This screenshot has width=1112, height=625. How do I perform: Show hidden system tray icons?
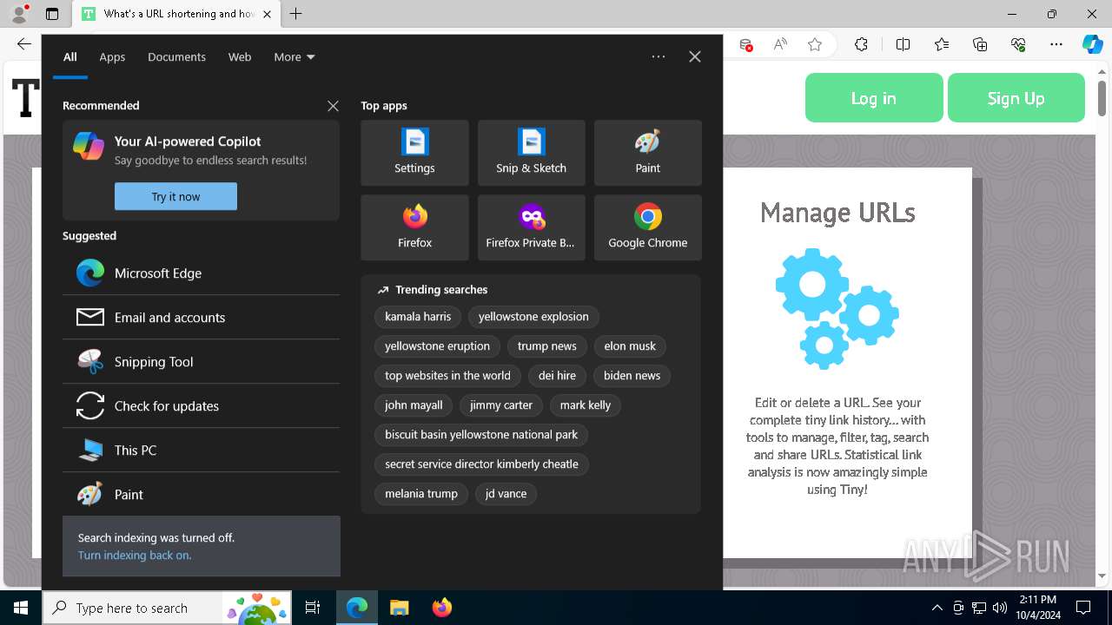[x=937, y=608]
